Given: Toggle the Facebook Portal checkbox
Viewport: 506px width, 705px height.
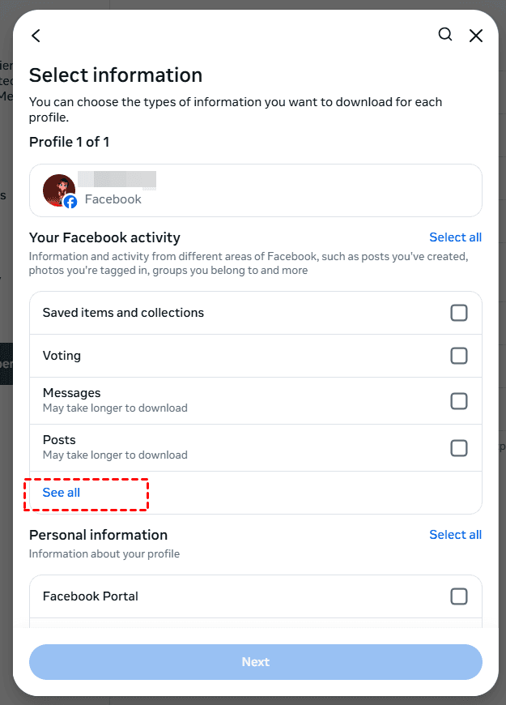Looking at the screenshot, I should coord(459,596).
